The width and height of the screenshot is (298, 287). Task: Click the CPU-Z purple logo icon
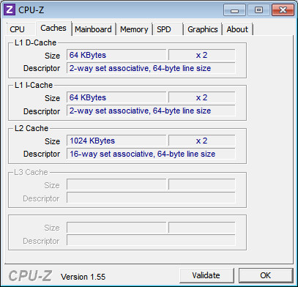click(10, 10)
